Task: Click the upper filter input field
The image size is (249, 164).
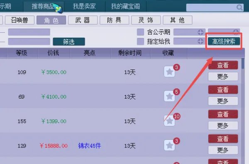Action: pyautogui.click(x=29, y=32)
